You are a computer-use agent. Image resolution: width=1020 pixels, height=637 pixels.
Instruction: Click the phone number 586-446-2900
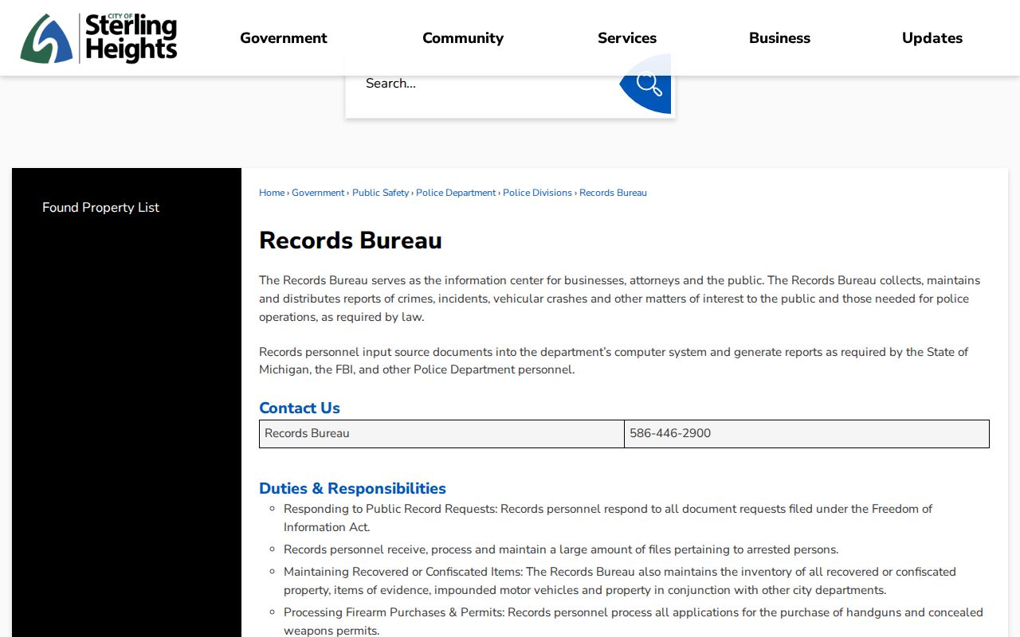tap(670, 433)
